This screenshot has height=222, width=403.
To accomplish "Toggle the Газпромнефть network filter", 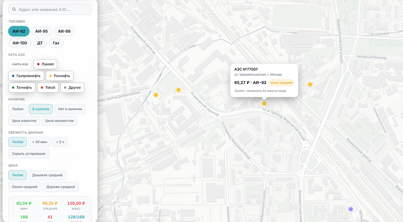I will [26, 76].
